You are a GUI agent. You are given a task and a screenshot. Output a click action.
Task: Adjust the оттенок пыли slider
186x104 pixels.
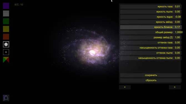coord(151,53)
